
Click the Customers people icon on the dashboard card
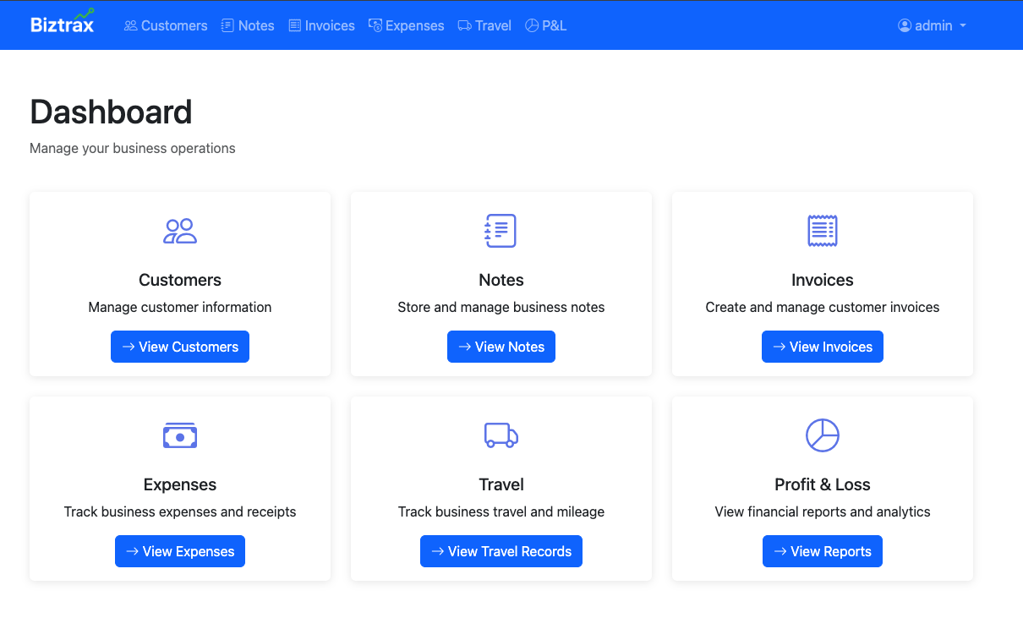pos(180,231)
